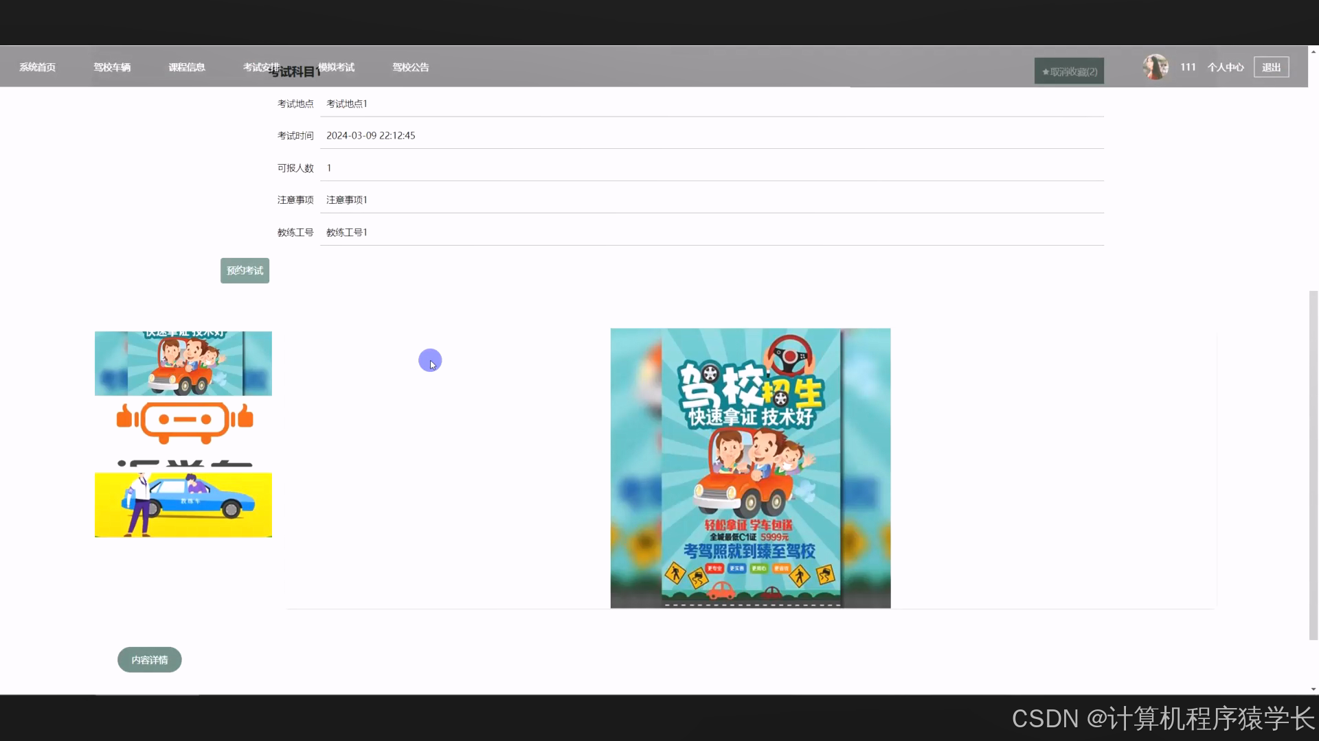Open the 考试安排 navigation tab
Image resolution: width=1319 pixels, height=741 pixels.
point(261,67)
